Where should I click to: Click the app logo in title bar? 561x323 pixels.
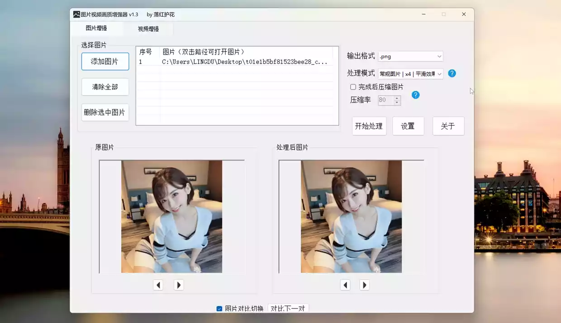tap(76, 14)
